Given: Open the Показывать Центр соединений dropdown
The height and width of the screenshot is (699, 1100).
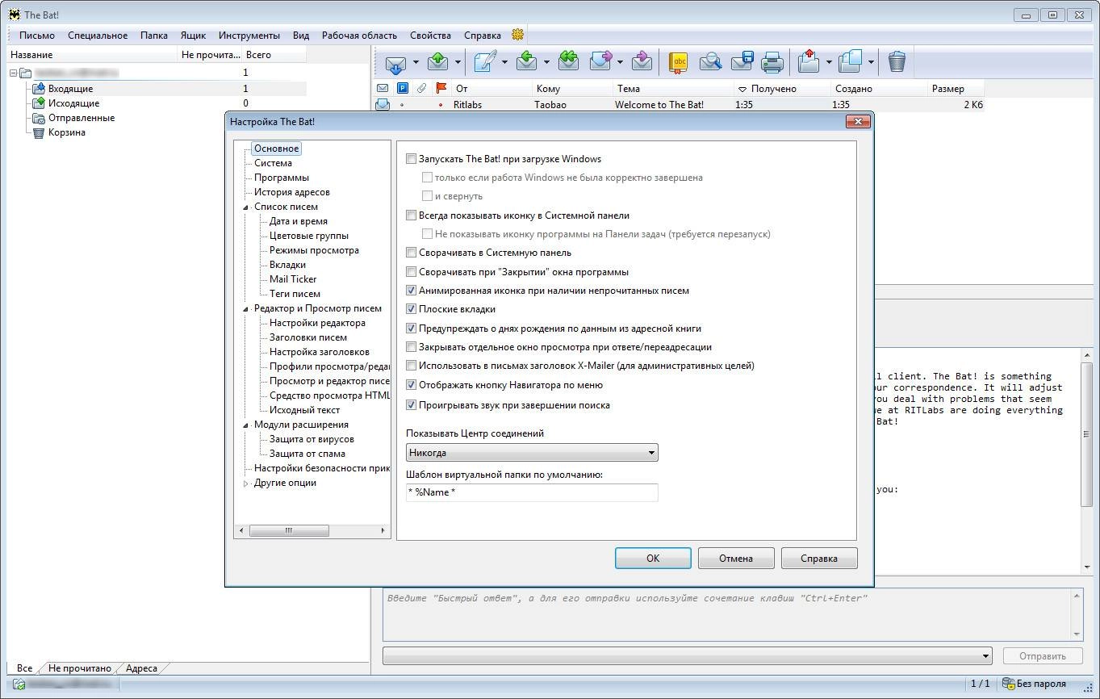Looking at the screenshot, I should click(532, 453).
